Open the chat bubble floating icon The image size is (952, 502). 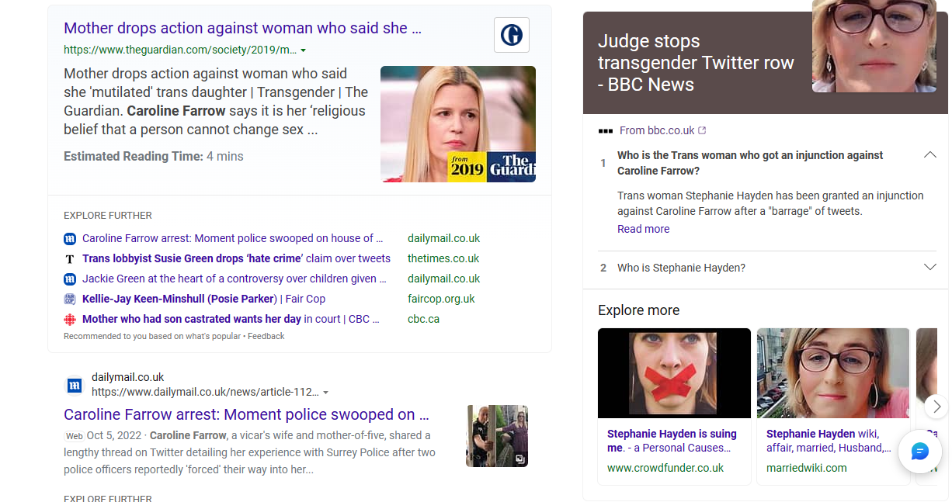(x=920, y=452)
